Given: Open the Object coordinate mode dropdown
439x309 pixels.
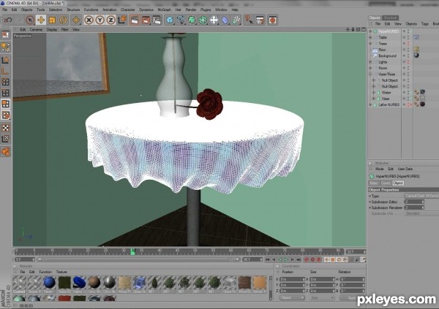Looking at the screenshot, I should pos(292,298).
